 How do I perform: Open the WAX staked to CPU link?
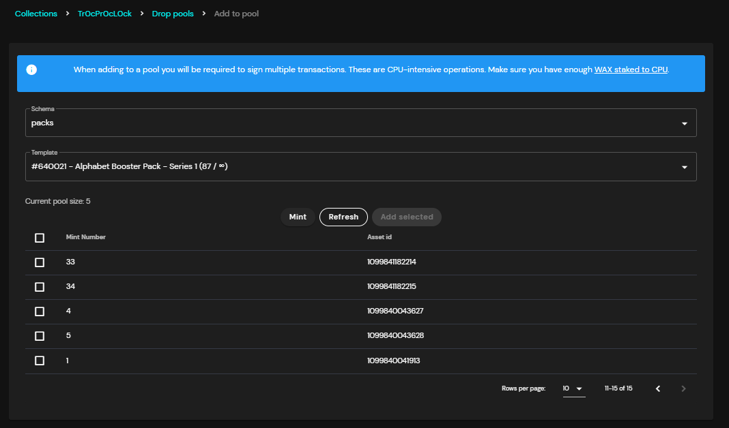631,70
